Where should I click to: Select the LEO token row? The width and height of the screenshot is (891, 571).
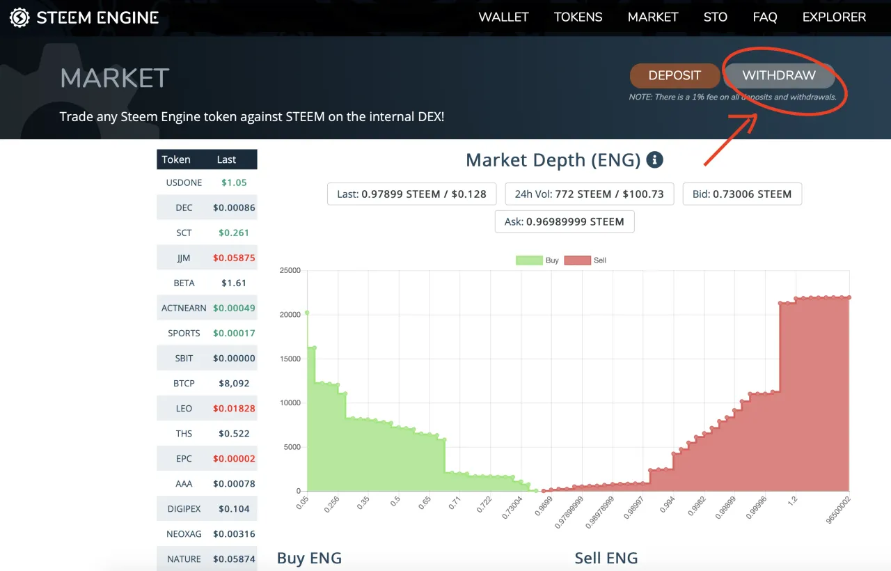(x=207, y=408)
